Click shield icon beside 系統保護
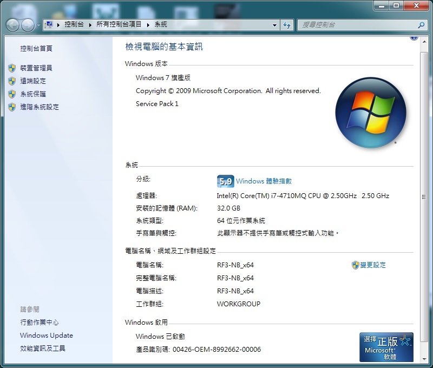 [12, 94]
